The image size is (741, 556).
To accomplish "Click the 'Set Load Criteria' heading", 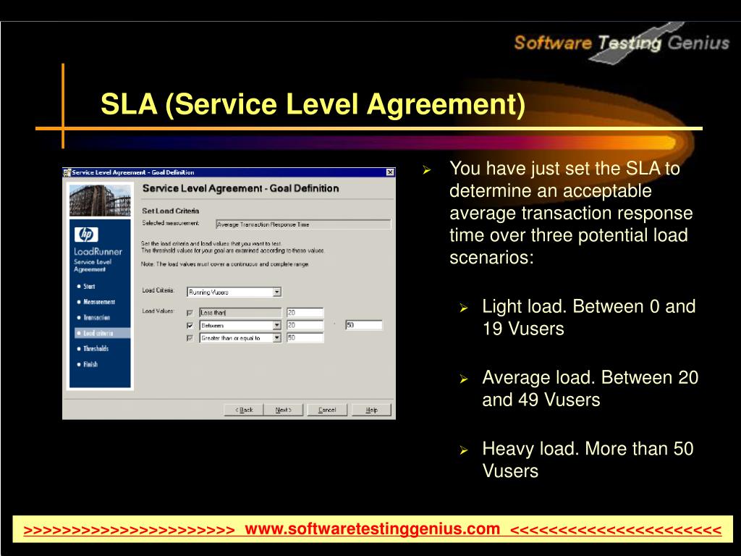I will click(x=171, y=211).
